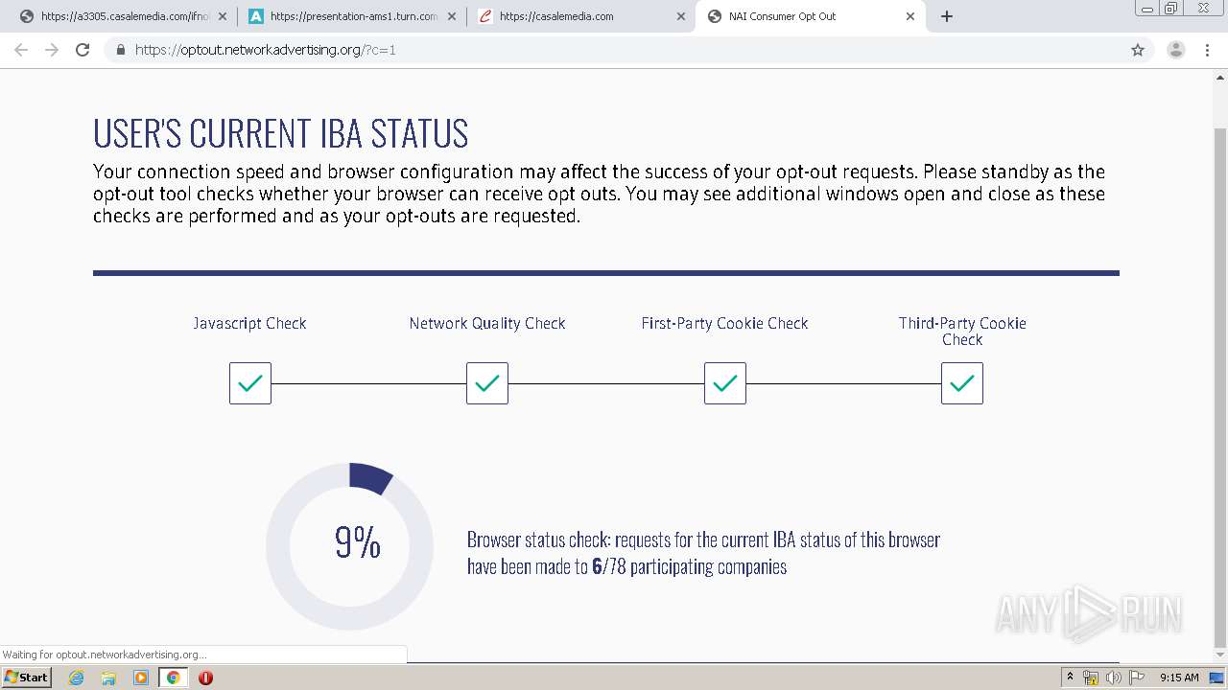Close the presentation-ams1.turn.com tab
Screen dimensions: 1228x690
pyautogui.click(x=451, y=16)
